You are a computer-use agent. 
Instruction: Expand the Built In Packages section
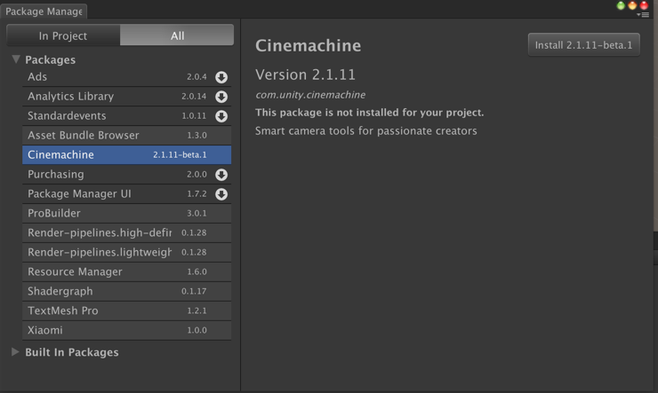(x=15, y=352)
